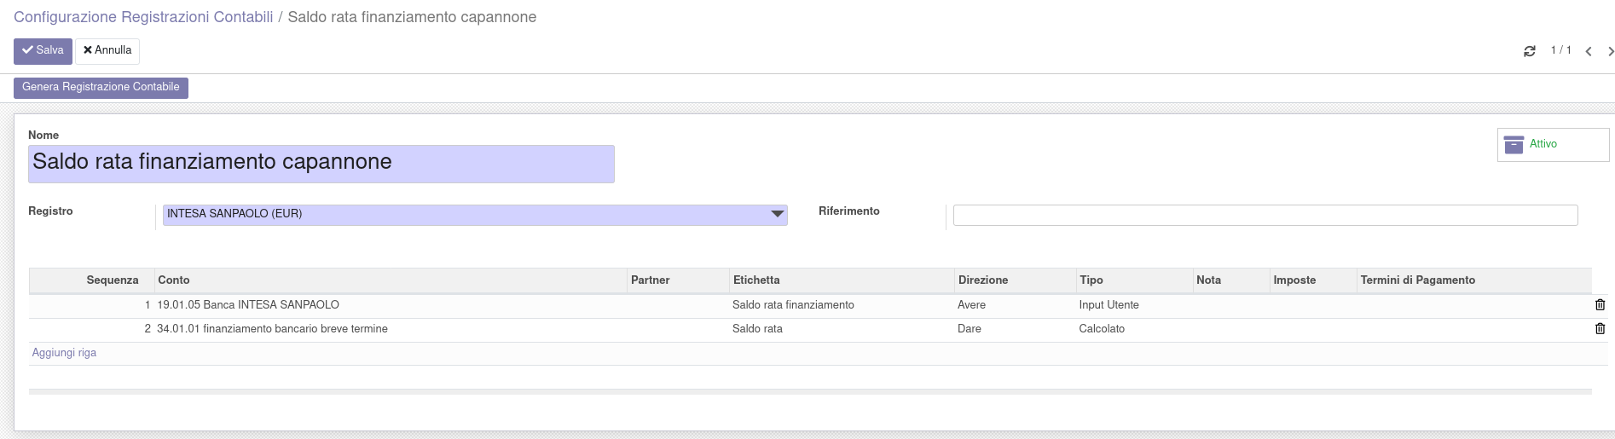Viewport: 1615px width, 439px height.
Task: Sort by Conto column header
Action: tap(174, 280)
